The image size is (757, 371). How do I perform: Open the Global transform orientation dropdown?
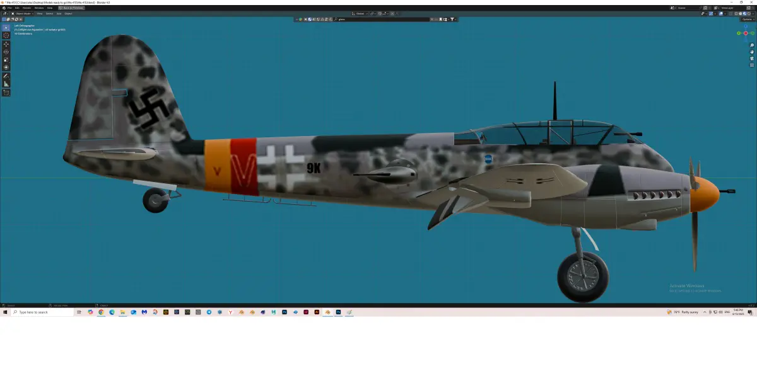(x=360, y=13)
